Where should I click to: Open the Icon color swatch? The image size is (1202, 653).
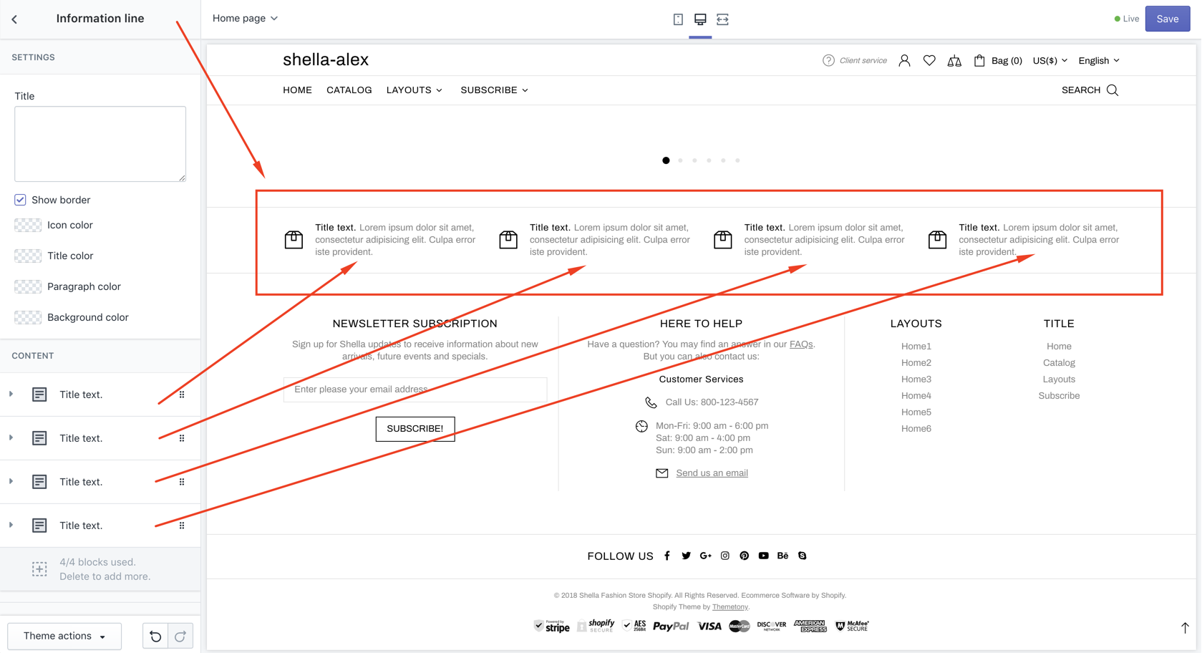point(28,226)
